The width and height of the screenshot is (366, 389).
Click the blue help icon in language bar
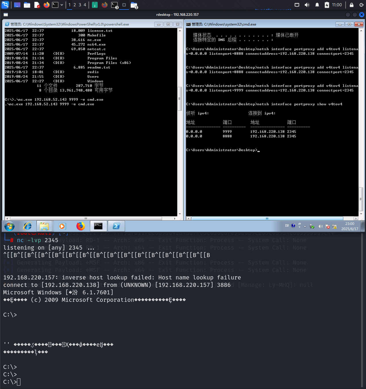[x=293, y=226]
